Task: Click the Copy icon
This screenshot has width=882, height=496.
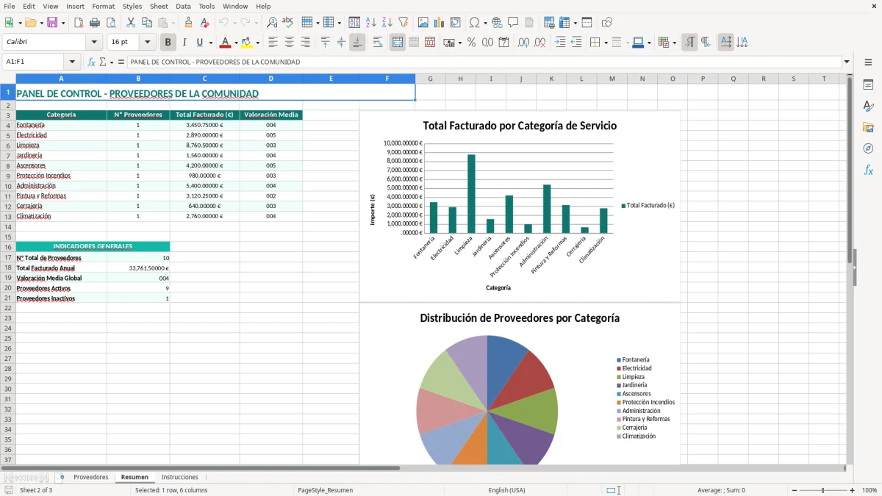Action: tap(147, 23)
